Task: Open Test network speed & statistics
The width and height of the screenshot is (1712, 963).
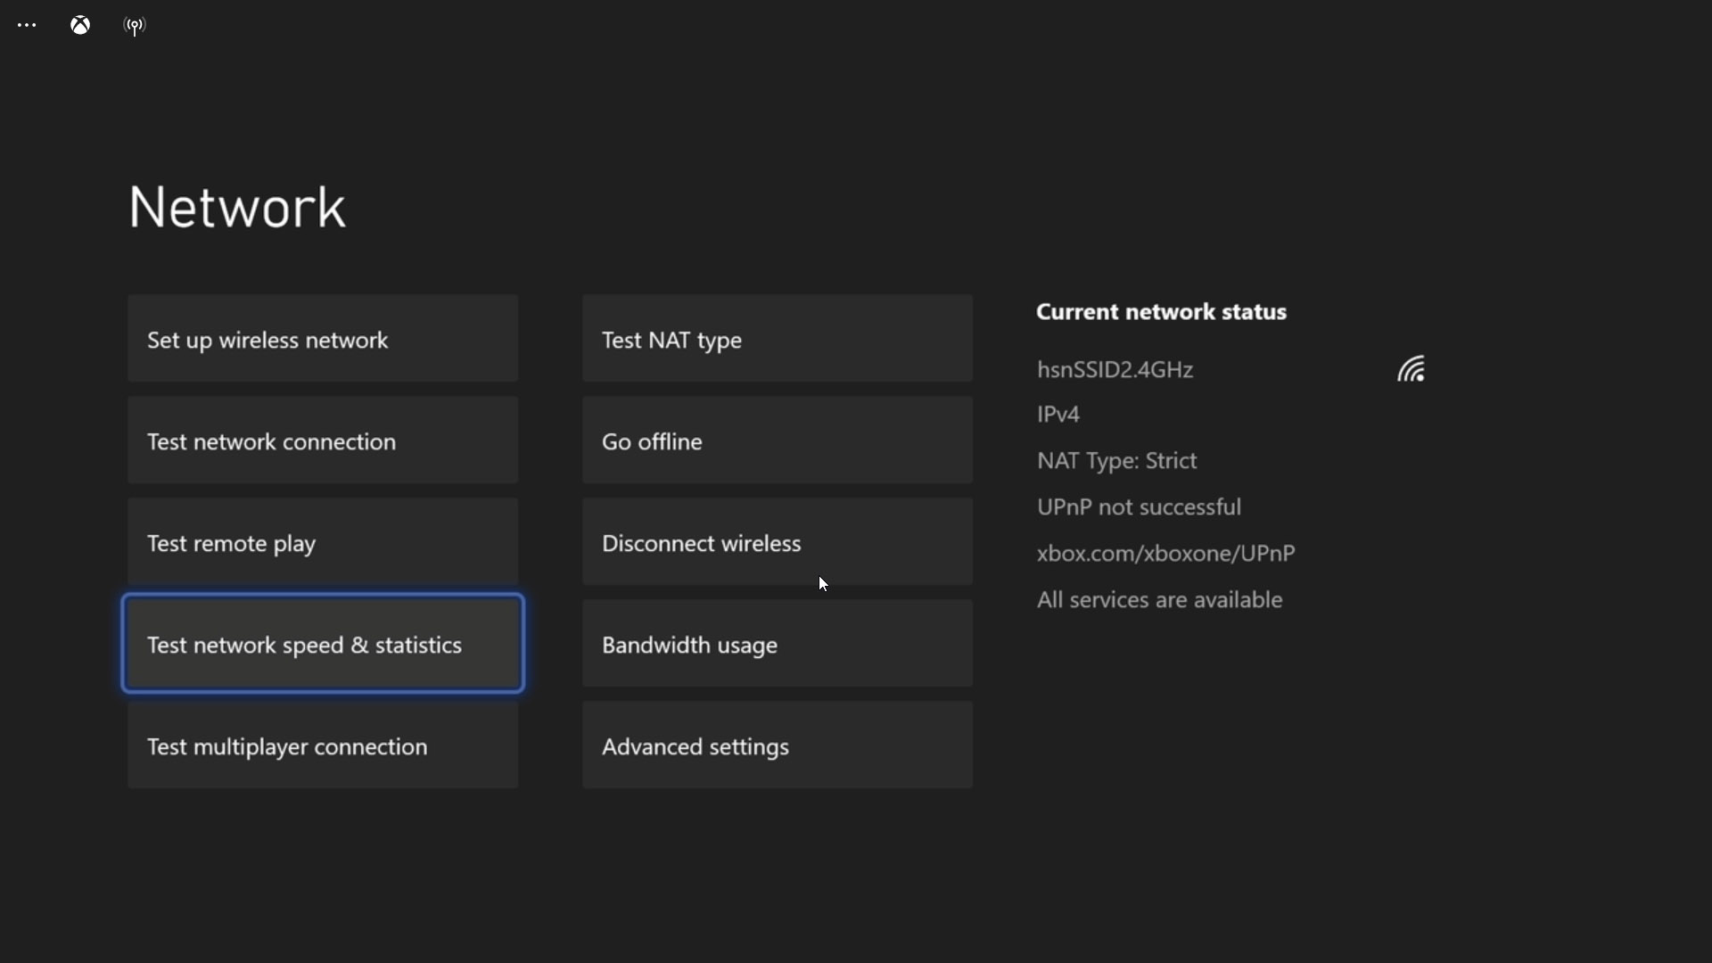Action: coord(322,644)
